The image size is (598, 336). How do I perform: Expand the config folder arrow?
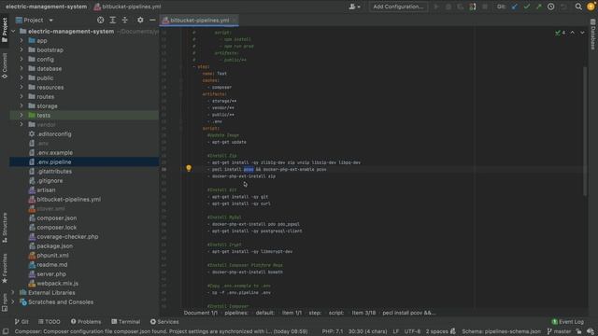click(x=21, y=59)
